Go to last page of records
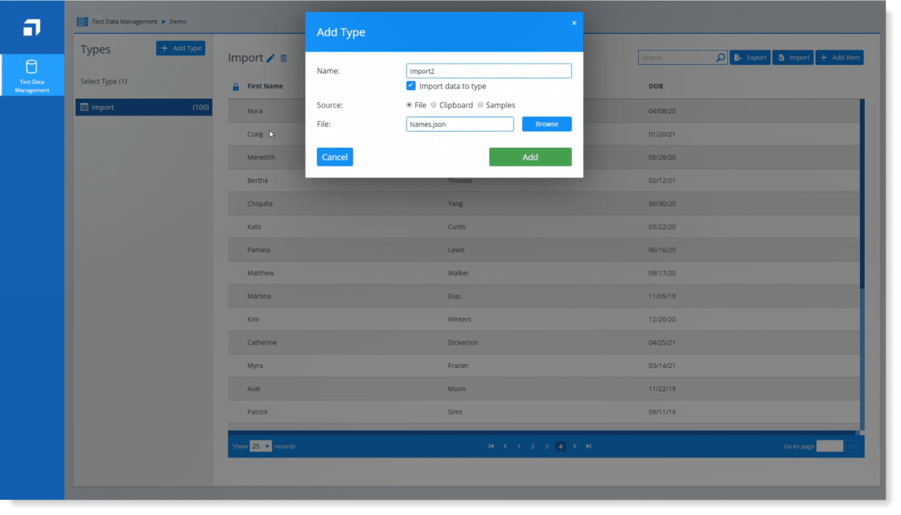 click(x=588, y=446)
